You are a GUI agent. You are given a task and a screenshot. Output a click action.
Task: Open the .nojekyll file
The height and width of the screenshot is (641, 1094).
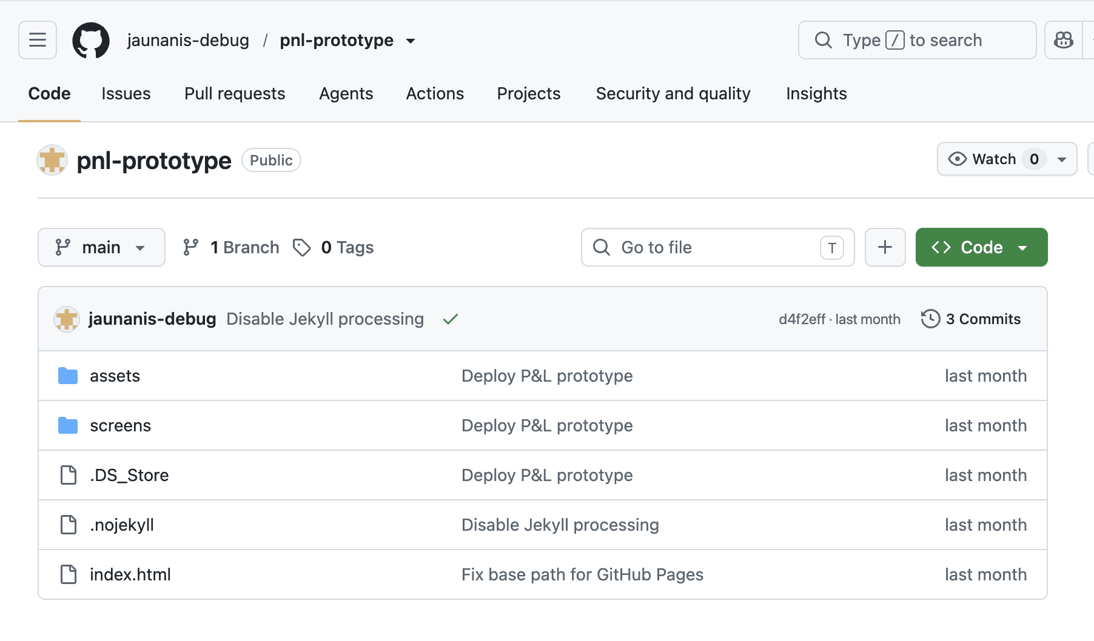pos(122,525)
